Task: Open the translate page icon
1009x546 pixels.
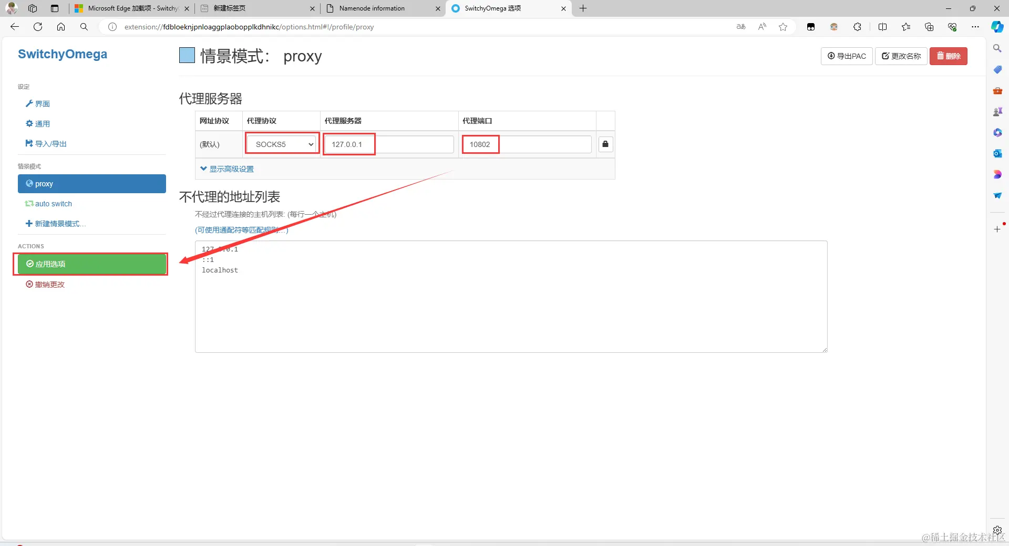Action: (x=741, y=27)
